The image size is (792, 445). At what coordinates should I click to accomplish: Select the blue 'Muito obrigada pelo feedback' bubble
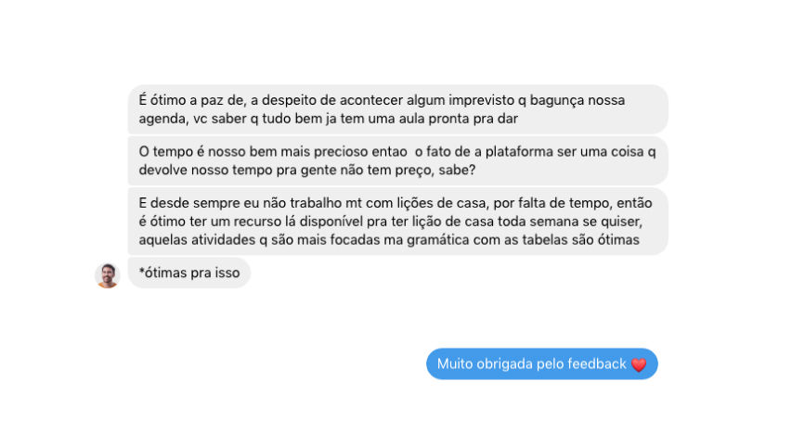click(542, 363)
